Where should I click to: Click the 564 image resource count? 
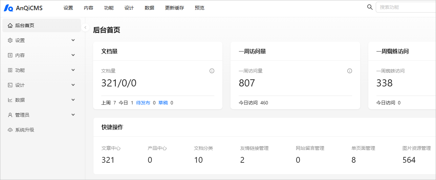[x=409, y=160]
